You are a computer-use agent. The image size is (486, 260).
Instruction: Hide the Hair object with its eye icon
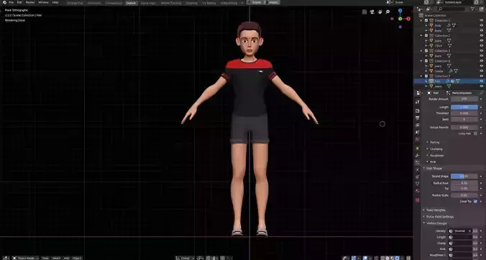pos(482,81)
